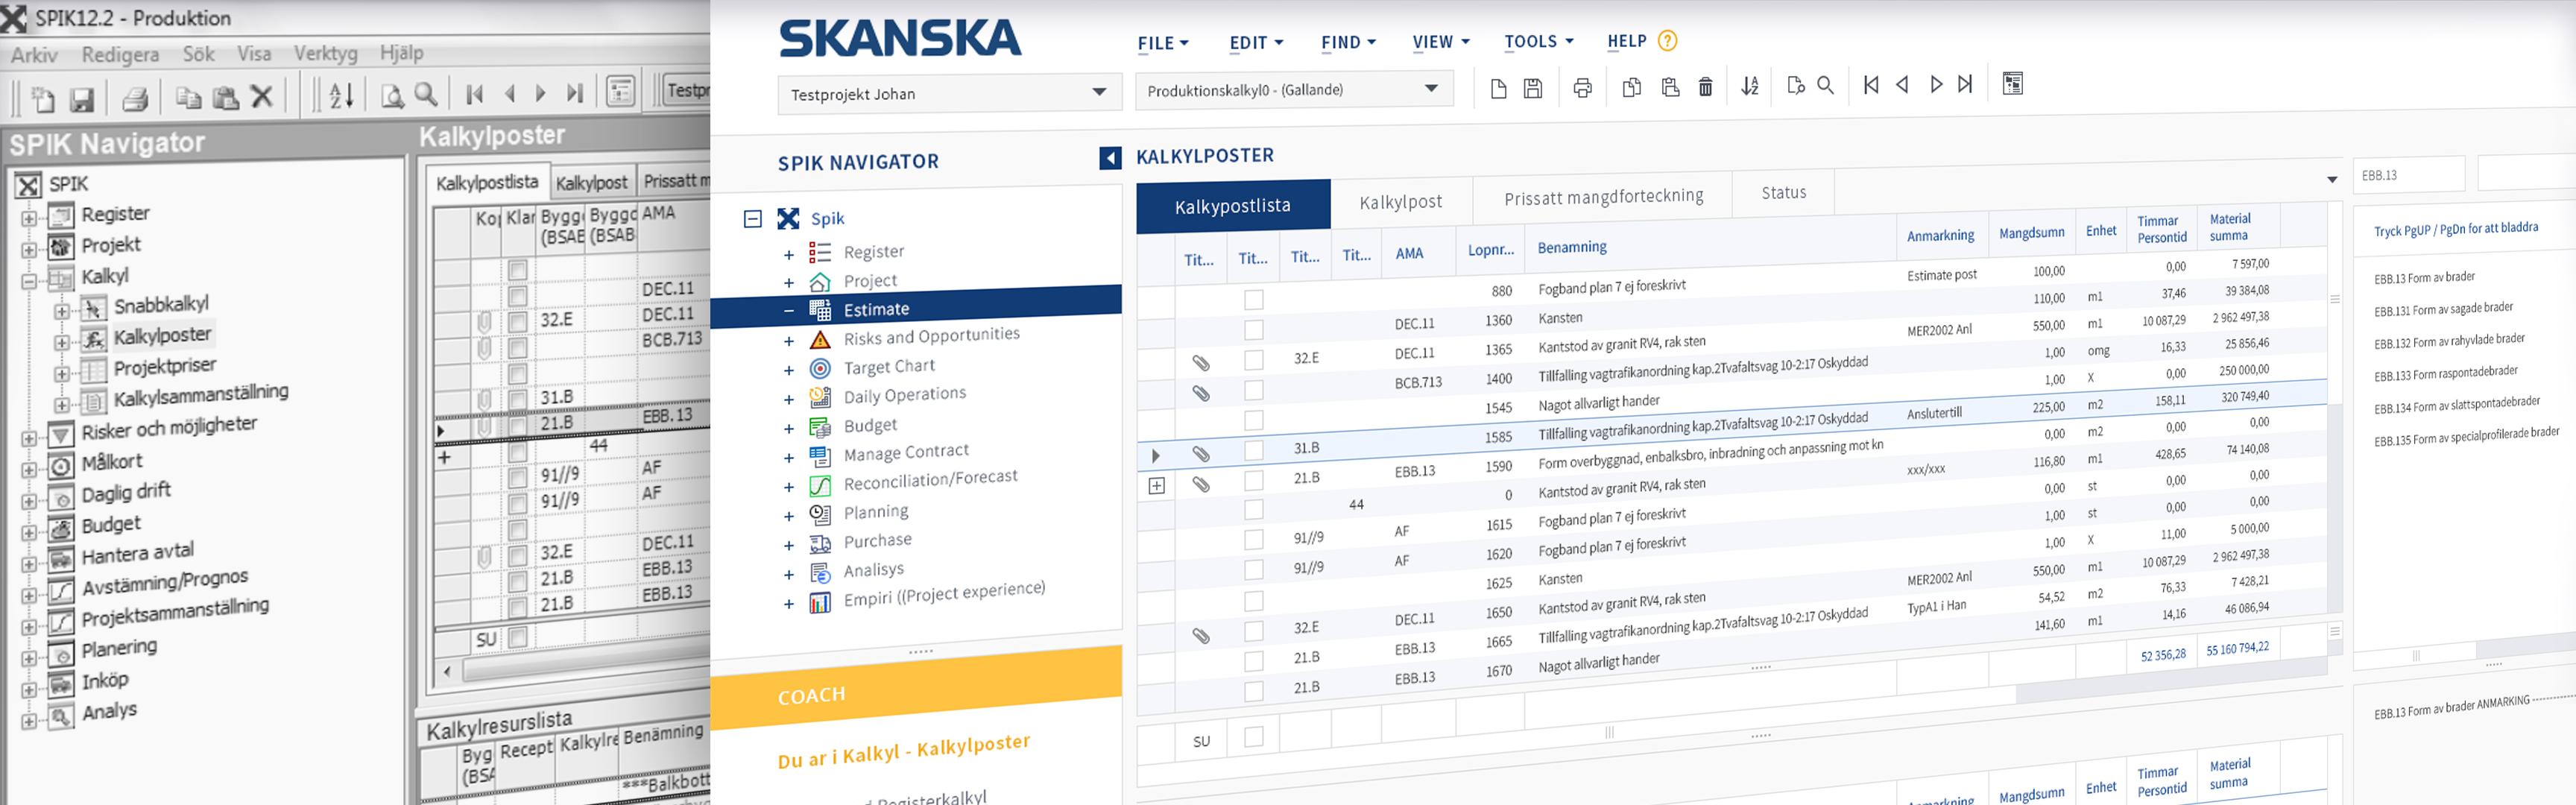Switch to the Kalkylpost tab
Screen dimensions: 2576x805
coord(1400,202)
